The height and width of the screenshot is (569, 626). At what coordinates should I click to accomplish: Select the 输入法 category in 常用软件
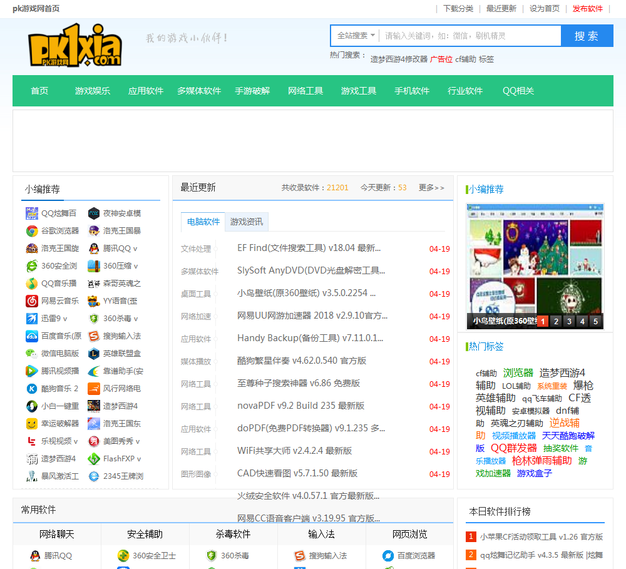(321, 535)
